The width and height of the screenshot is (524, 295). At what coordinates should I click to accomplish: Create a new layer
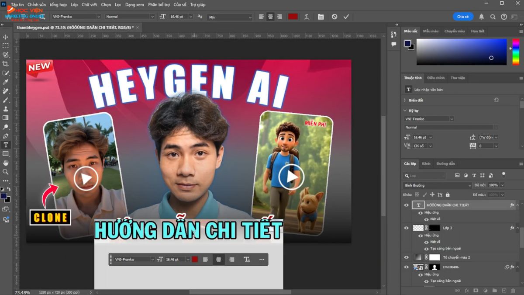click(x=504, y=290)
